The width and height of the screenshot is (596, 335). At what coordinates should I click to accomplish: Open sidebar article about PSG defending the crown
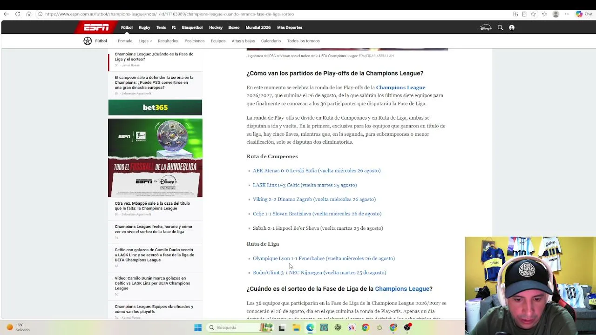(154, 83)
